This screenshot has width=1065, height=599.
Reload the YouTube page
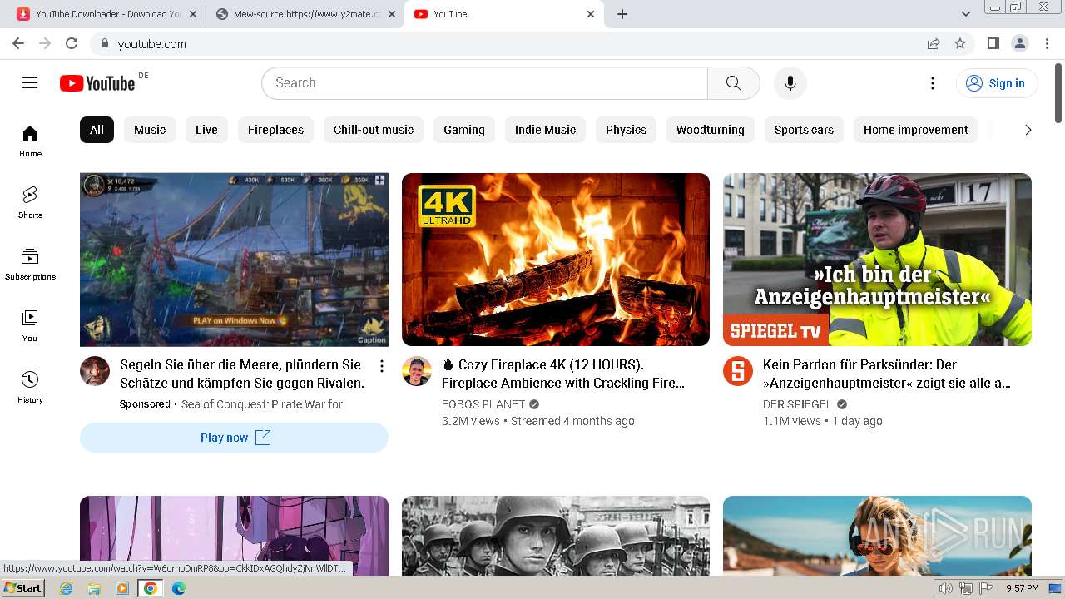(x=72, y=43)
